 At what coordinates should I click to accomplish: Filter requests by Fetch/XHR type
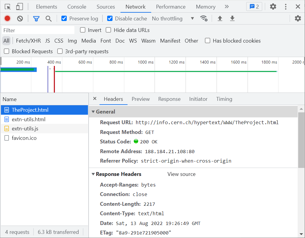28,41
